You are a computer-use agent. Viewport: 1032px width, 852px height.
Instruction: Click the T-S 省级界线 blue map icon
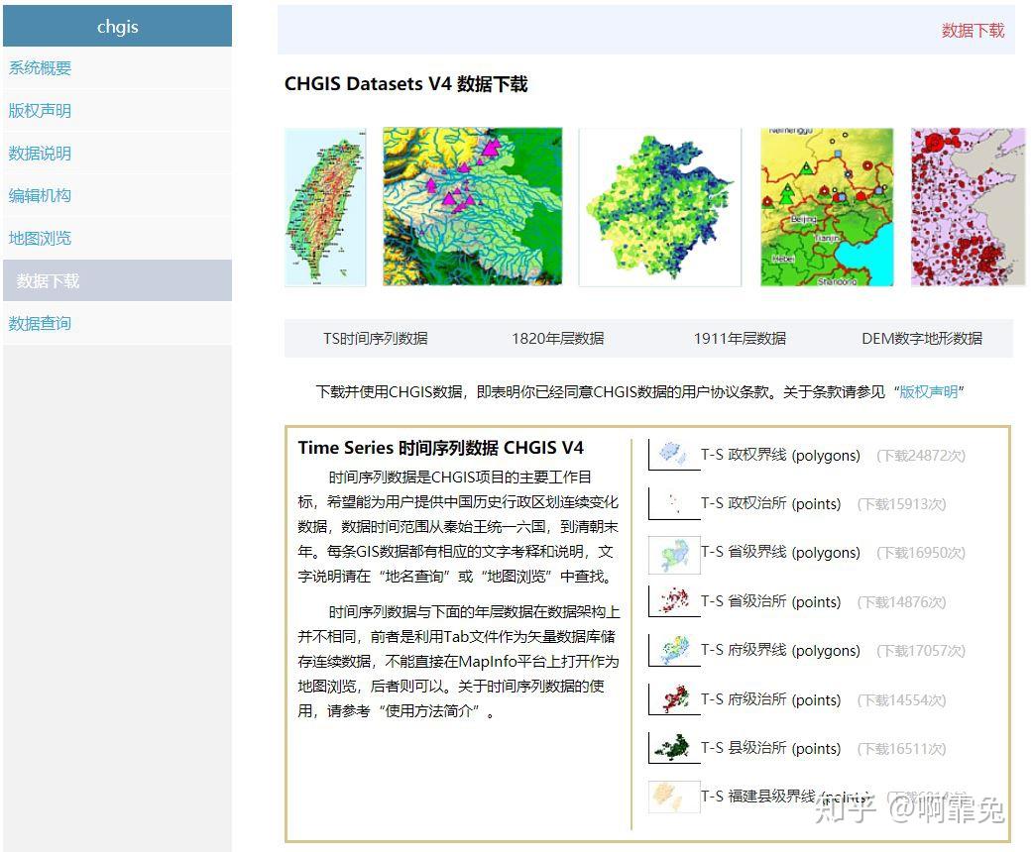click(673, 553)
